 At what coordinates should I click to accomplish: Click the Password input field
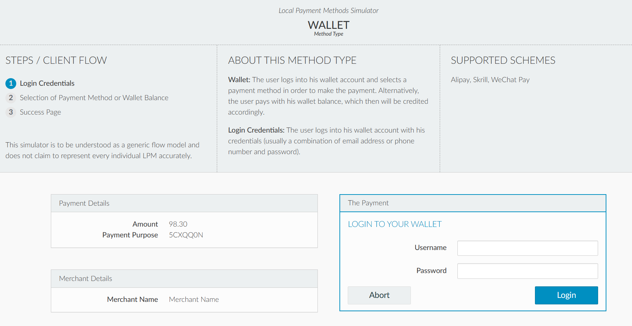(527, 271)
